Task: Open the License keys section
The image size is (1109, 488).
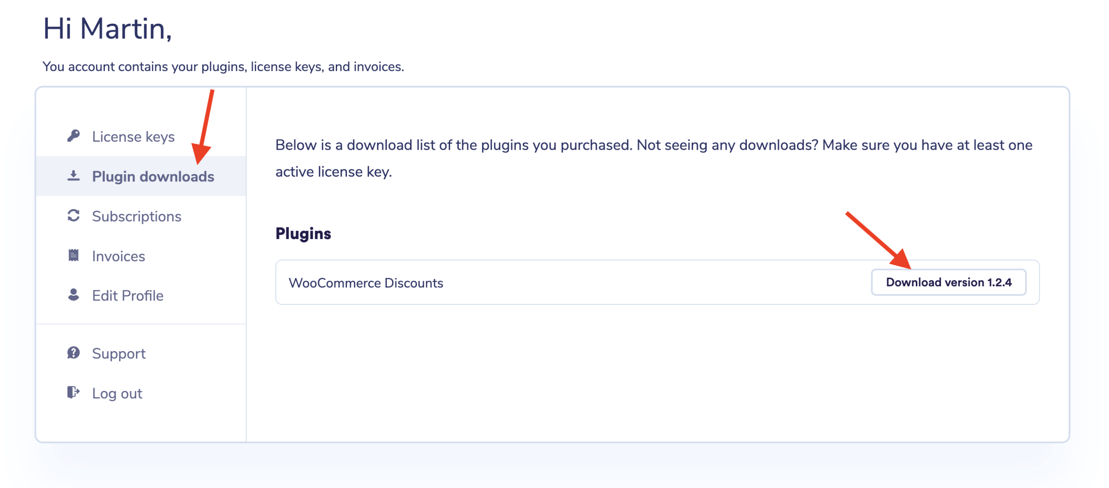Action: (133, 137)
